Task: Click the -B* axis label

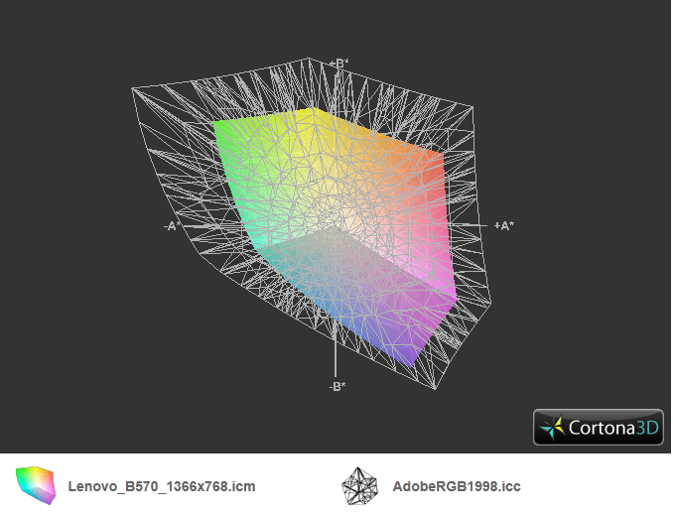Action: (x=337, y=387)
